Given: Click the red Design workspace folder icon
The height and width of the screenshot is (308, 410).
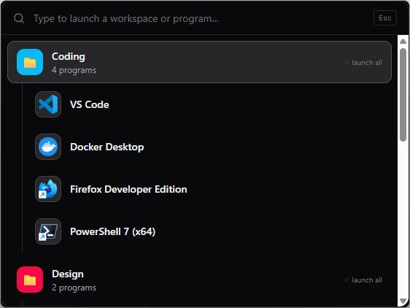Looking at the screenshot, I should 30,280.
